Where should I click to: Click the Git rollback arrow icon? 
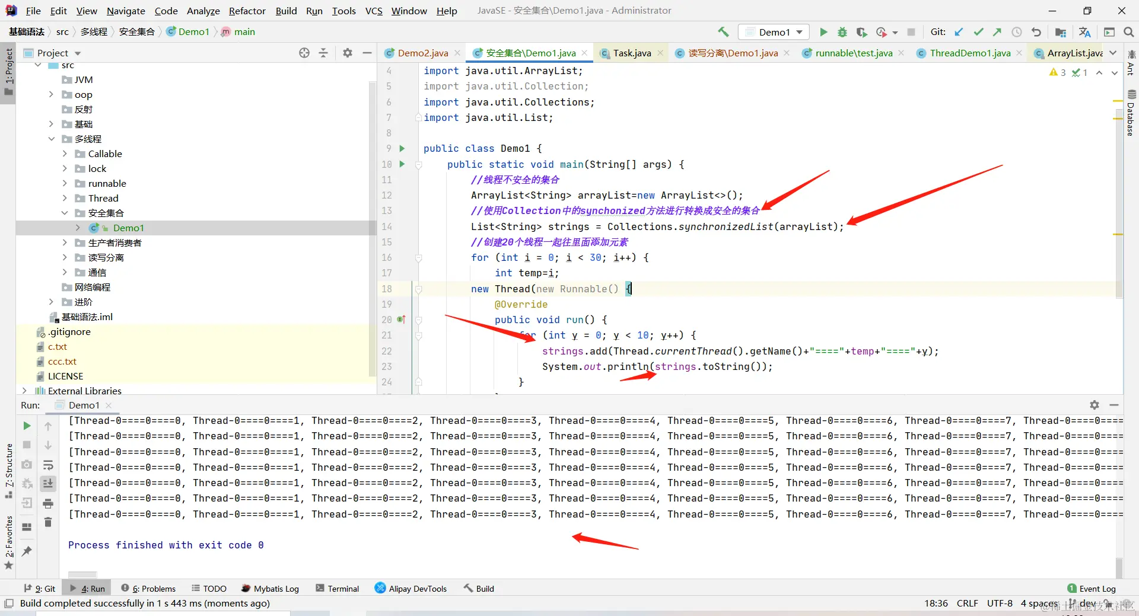coord(1036,32)
